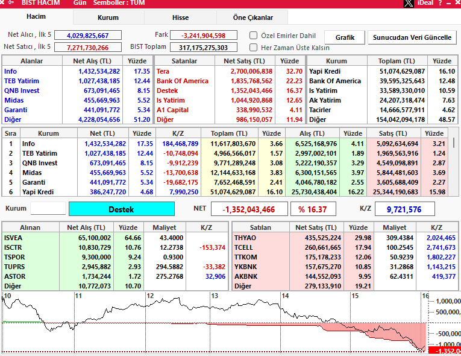Viewport: 461px width, 356px height.
Task: Select TTKOM in the Satılan list
Action: click(246, 257)
